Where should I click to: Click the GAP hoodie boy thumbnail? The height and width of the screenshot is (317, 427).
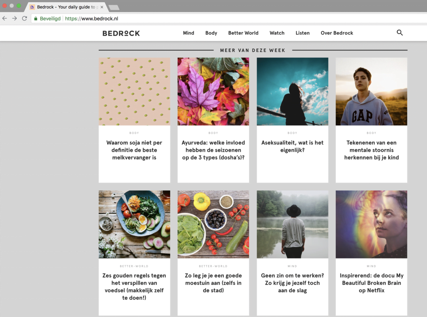371,91
